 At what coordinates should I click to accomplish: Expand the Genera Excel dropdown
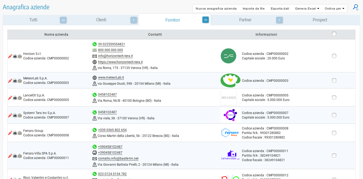pos(307,9)
